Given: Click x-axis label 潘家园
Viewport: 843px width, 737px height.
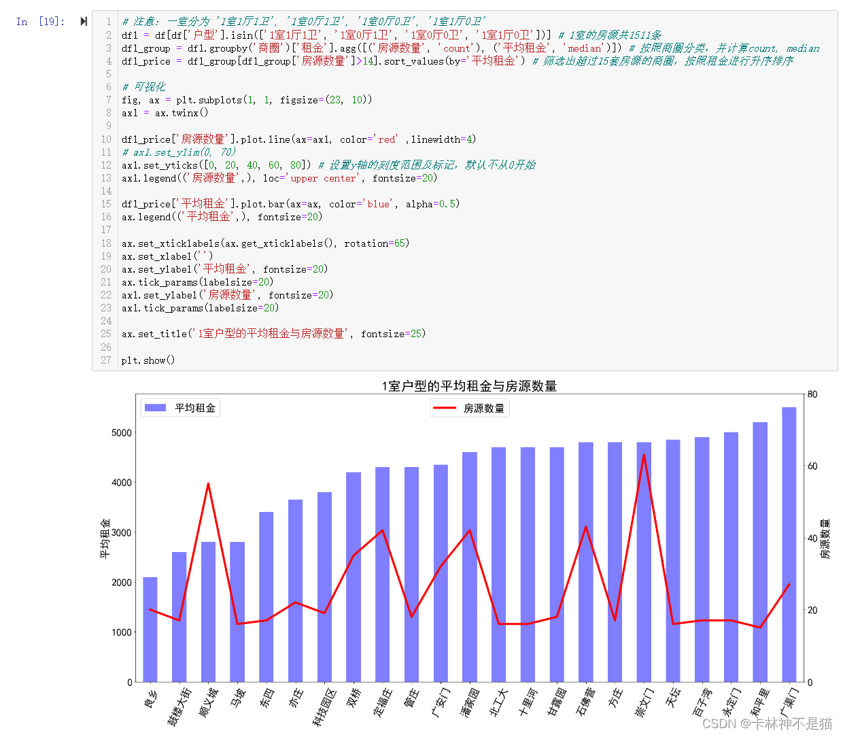Looking at the screenshot, I should 470,703.
